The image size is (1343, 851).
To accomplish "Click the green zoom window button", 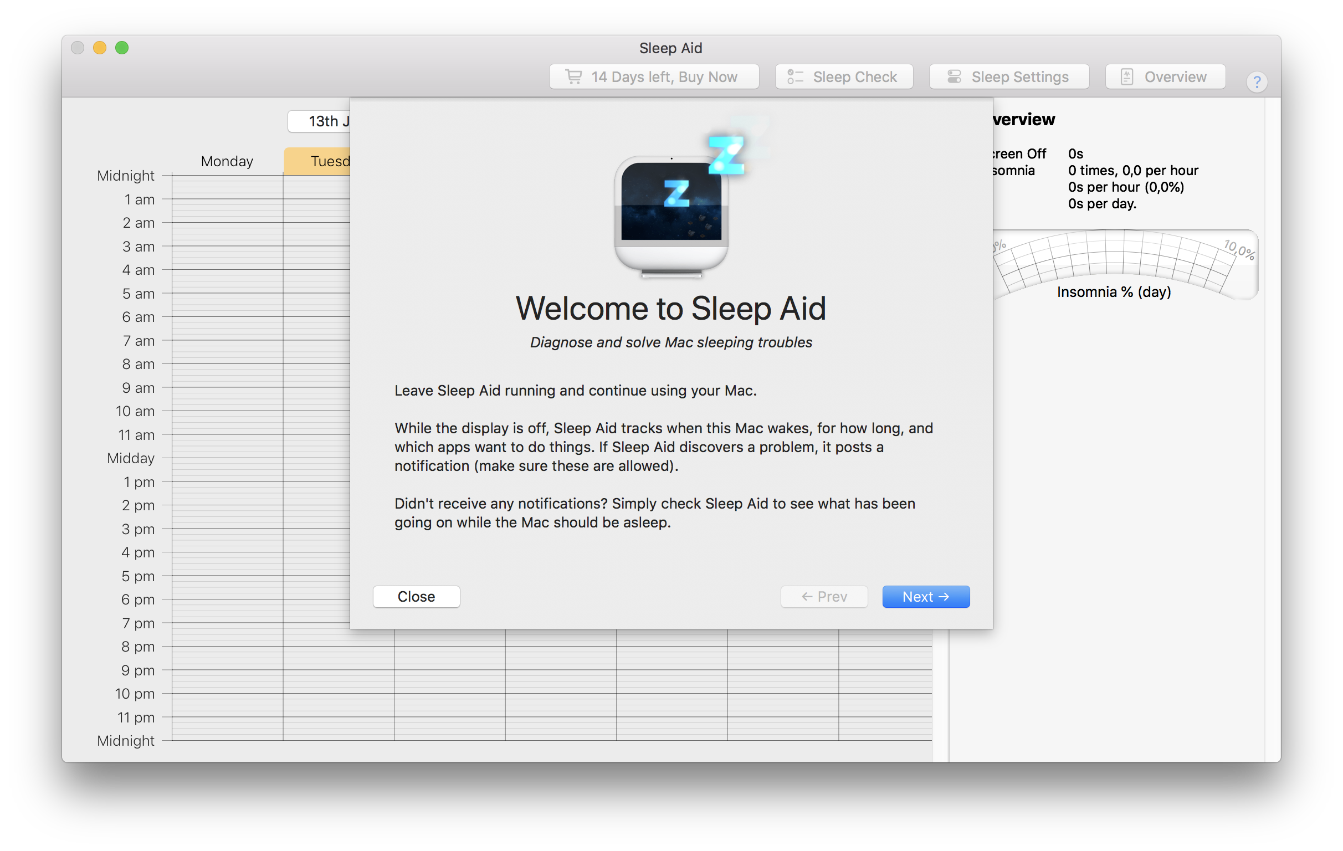I will click(x=121, y=48).
